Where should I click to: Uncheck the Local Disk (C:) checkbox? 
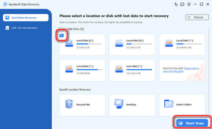[61, 36]
